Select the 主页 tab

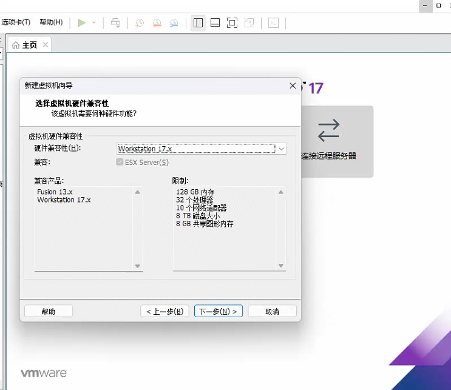tap(29, 45)
